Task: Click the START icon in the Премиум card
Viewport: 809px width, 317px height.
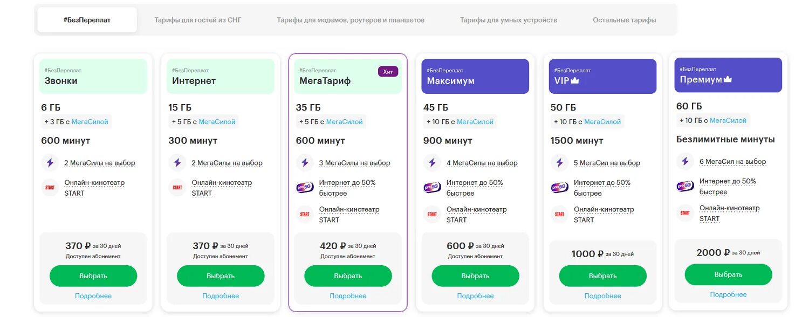Action: click(685, 213)
